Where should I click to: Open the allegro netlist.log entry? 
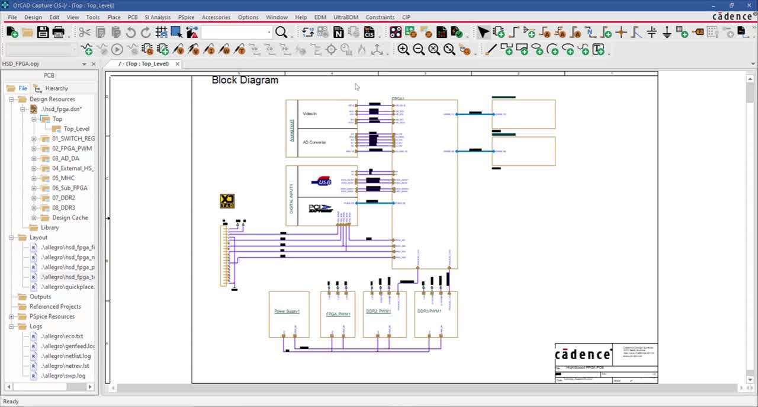[x=66, y=355]
